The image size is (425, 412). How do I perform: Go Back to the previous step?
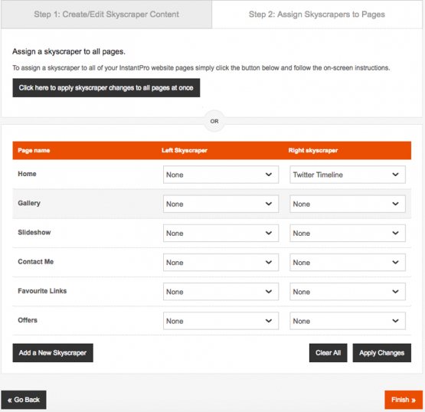(x=24, y=400)
